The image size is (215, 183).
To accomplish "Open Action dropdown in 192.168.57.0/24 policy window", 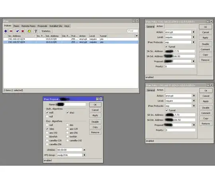I will pyautogui.click(x=194, y=96).
